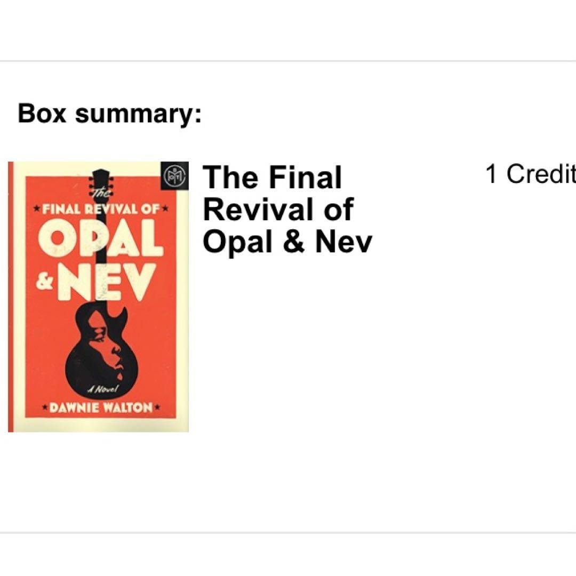Click the red spine edge of book cover
The image size is (576, 576).
pos(11,297)
